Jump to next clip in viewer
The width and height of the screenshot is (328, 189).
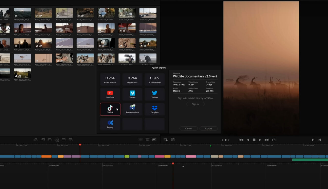[267, 140]
